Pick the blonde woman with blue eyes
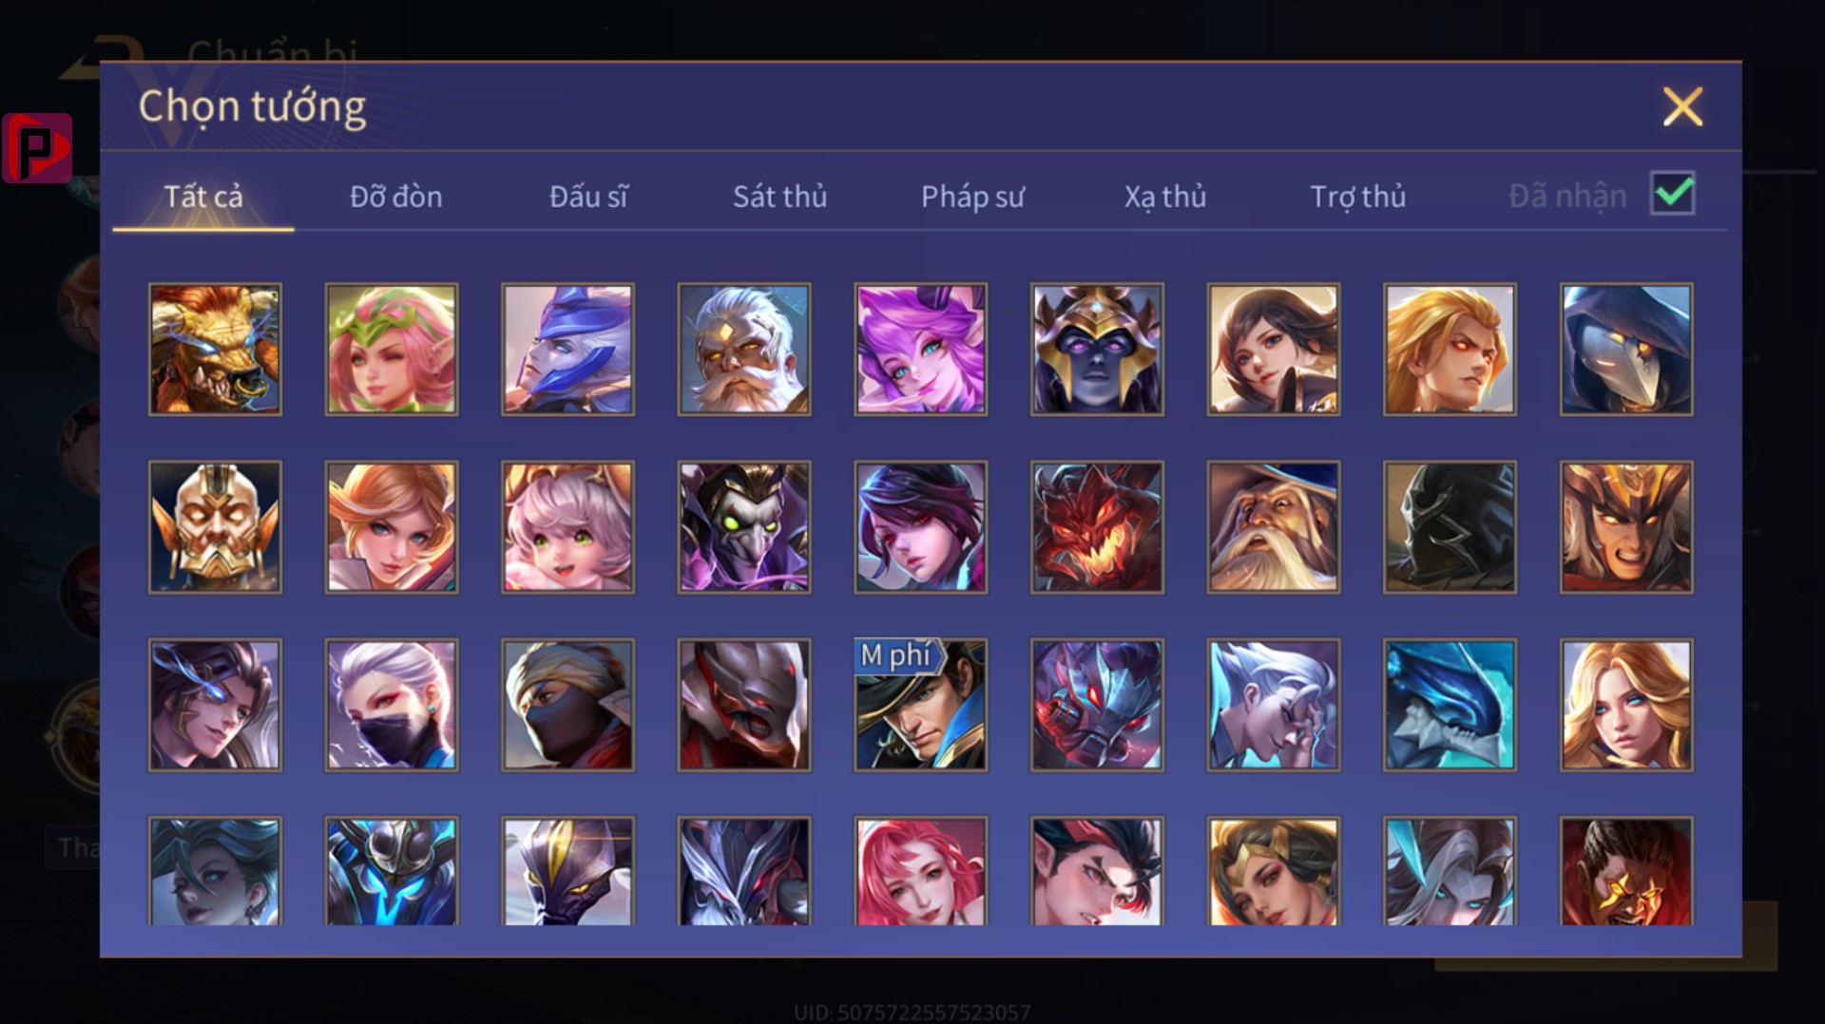 (x=1626, y=705)
